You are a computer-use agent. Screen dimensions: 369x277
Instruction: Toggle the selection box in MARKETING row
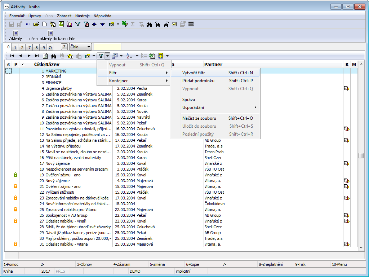coord(8,71)
